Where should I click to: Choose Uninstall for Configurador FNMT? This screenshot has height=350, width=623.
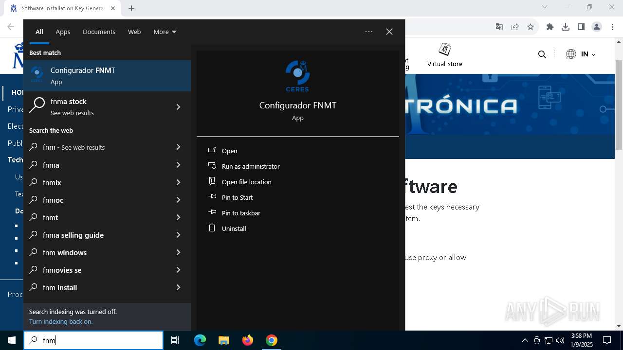pyautogui.click(x=234, y=228)
